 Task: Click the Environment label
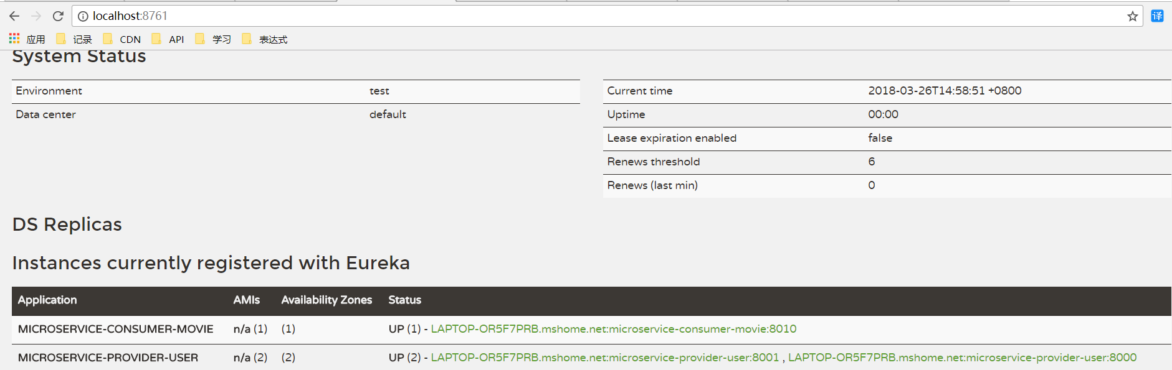coord(49,91)
